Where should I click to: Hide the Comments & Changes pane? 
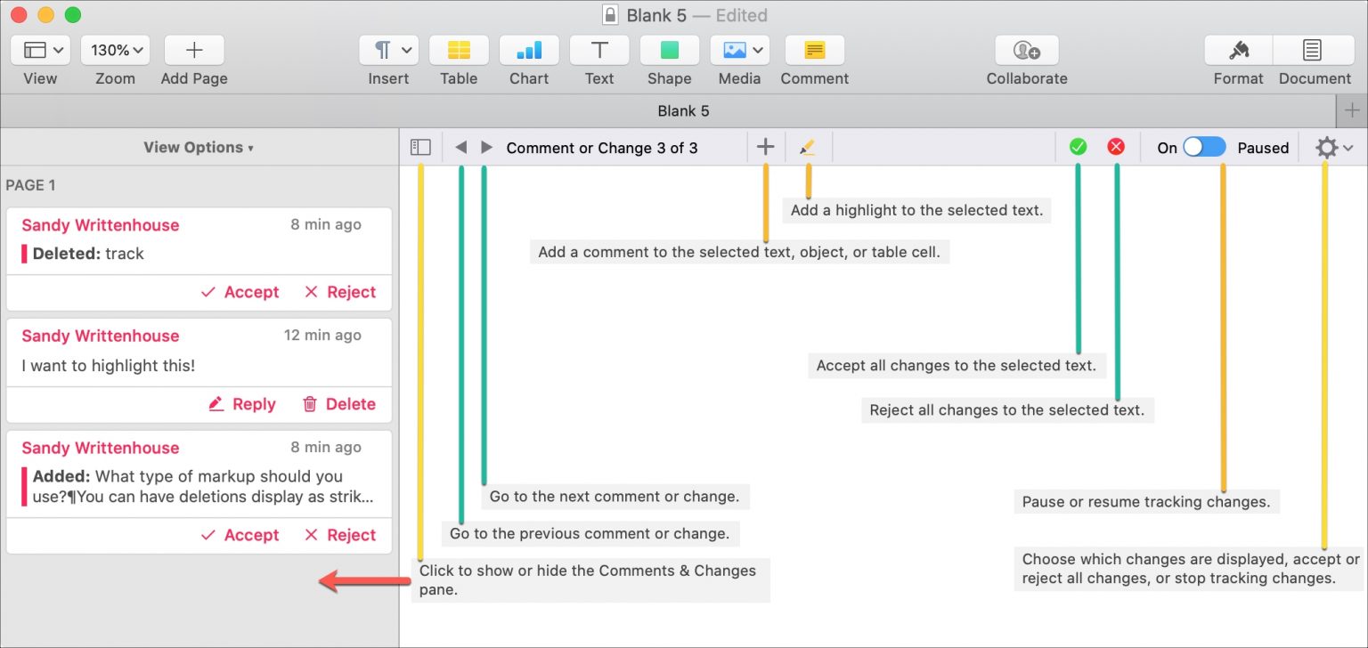pyautogui.click(x=420, y=148)
